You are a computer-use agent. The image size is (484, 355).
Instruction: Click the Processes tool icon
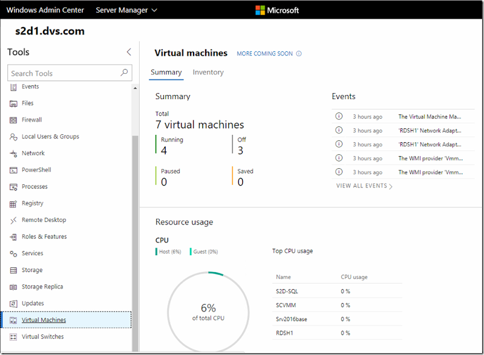pos(13,187)
